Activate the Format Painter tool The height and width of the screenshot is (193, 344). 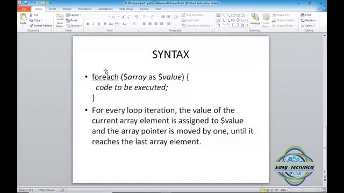(41, 26)
